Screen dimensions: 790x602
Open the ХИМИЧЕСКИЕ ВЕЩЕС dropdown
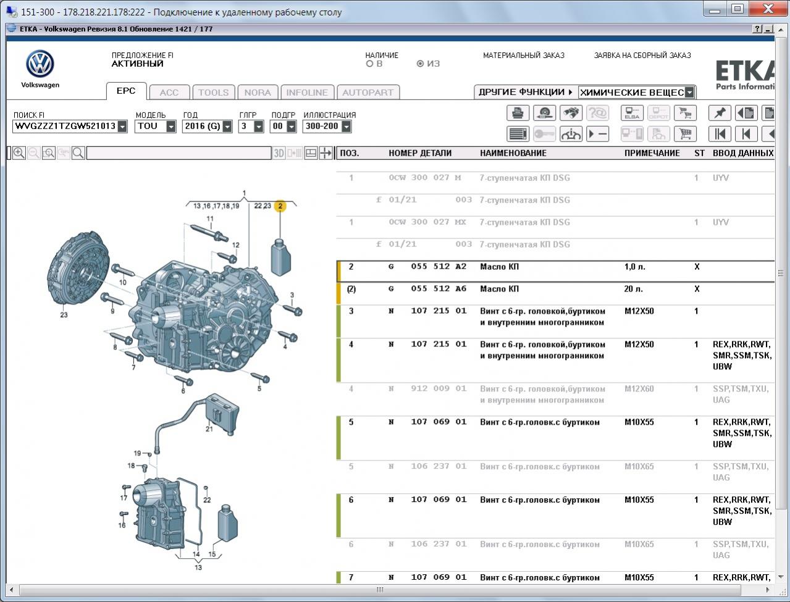click(689, 93)
